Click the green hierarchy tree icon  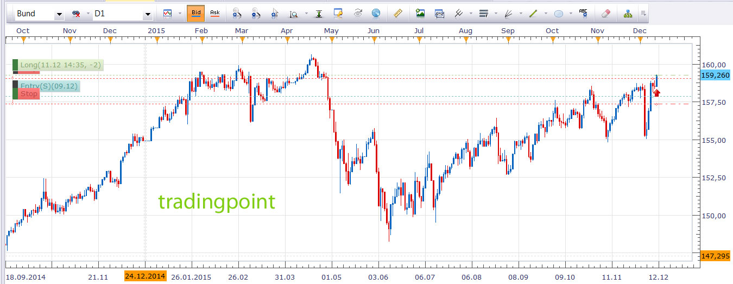(x=628, y=14)
